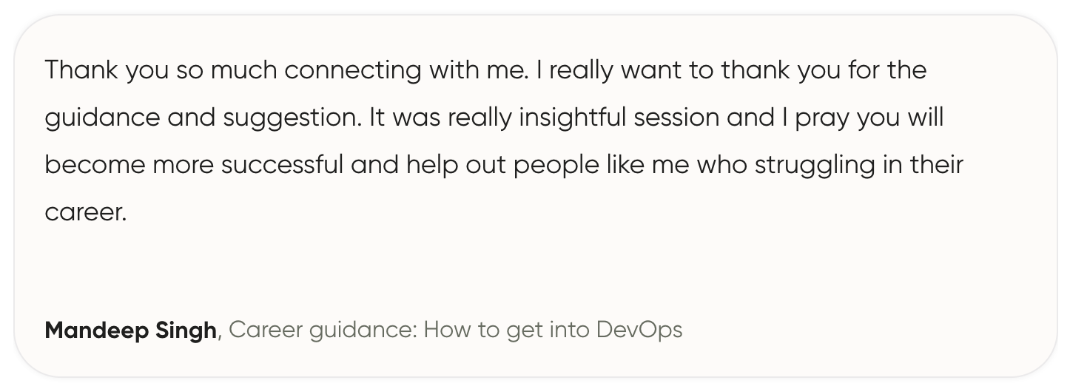
Task: Open the Career guidance session title
Action: [455, 330]
